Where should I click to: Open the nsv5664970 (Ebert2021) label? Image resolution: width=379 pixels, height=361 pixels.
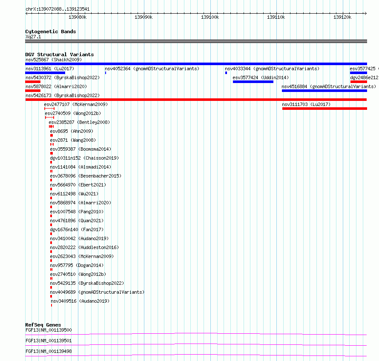tap(78, 185)
